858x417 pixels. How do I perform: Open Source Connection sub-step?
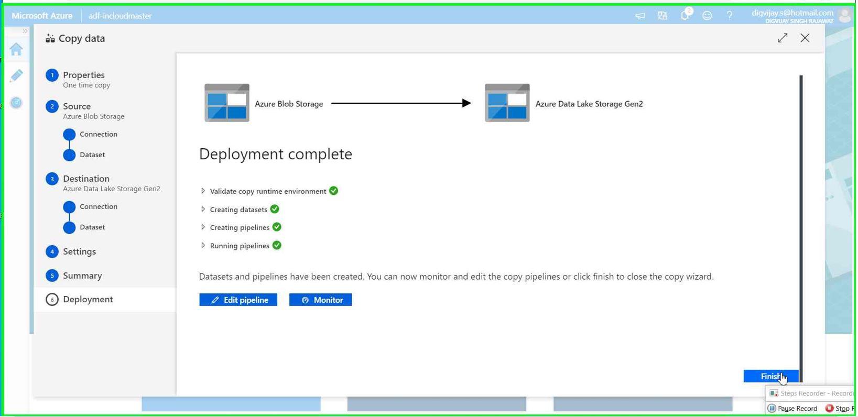(98, 134)
